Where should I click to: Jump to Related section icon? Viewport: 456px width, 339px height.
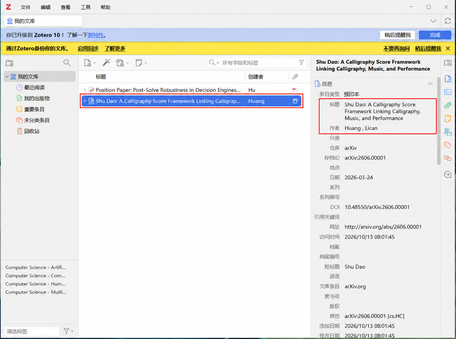448,158
